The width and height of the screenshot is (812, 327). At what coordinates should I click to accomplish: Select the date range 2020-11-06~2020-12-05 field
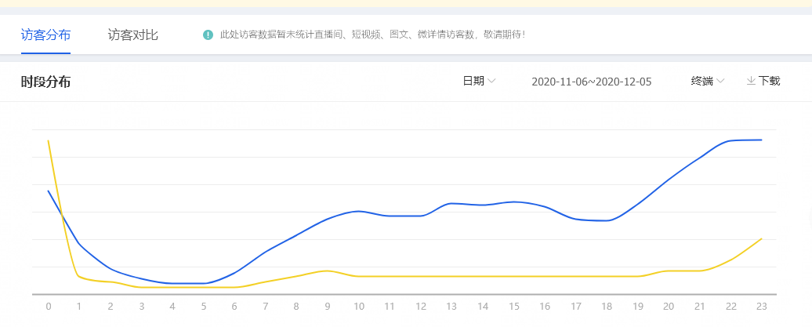[591, 82]
